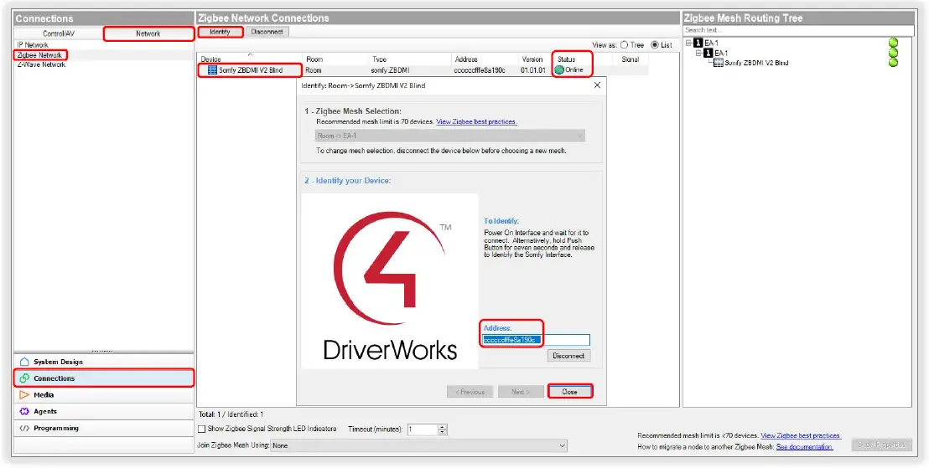Select the Tree view radio button
The height and width of the screenshot is (468, 929).
(624, 45)
